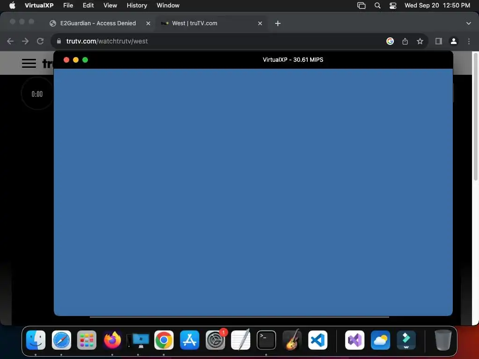The width and height of the screenshot is (479, 359).
Task: Click the date and time in menu bar
Action: pos(437,6)
